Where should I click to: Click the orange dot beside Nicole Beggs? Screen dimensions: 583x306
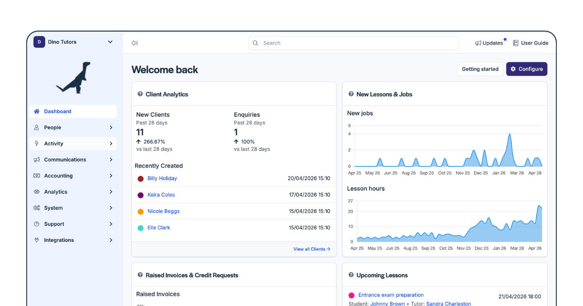click(140, 211)
